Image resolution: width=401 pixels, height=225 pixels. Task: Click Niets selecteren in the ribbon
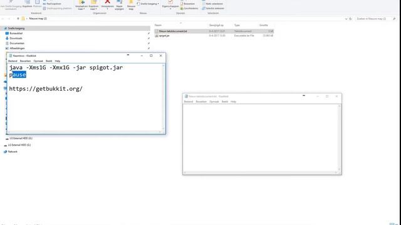point(212,4)
